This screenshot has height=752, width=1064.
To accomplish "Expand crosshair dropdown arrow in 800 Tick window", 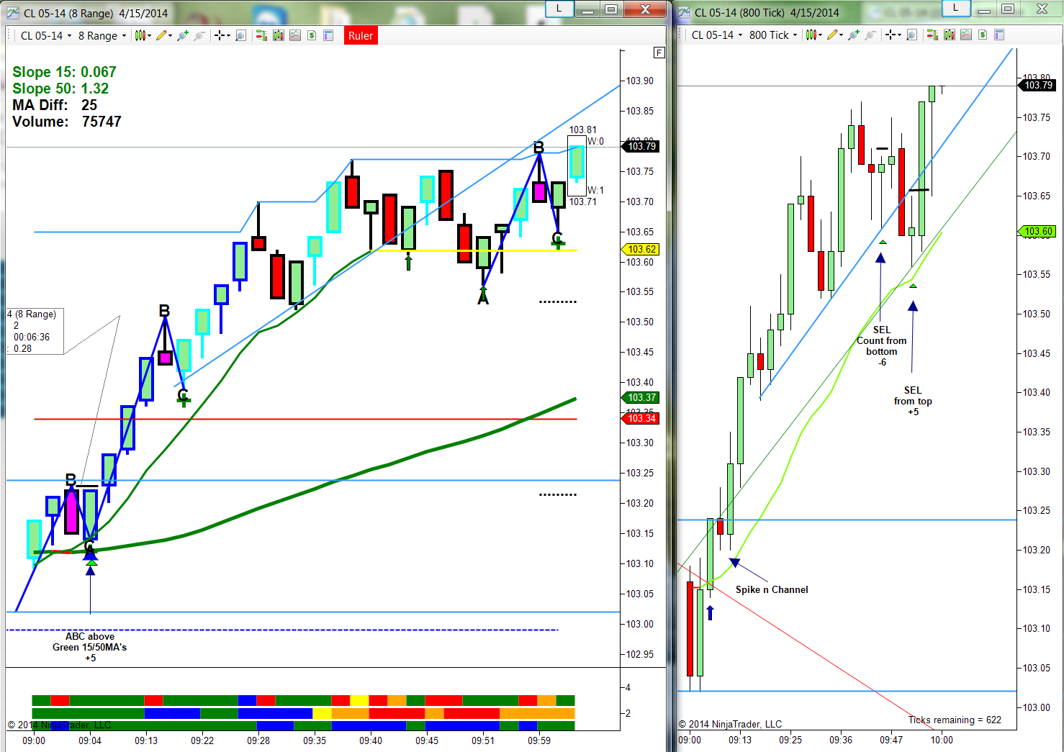I will [x=900, y=35].
